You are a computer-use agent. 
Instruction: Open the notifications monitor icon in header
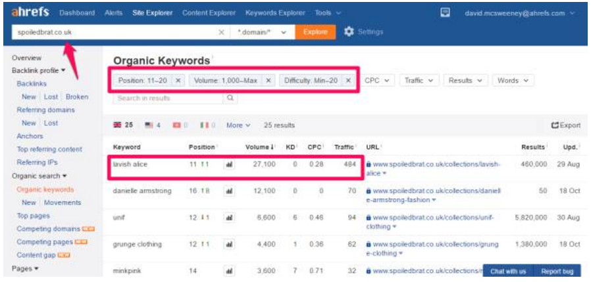(x=445, y=12)
